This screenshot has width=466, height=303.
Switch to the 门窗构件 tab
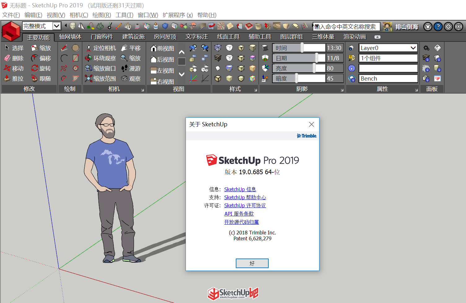(x=102, y=37)
